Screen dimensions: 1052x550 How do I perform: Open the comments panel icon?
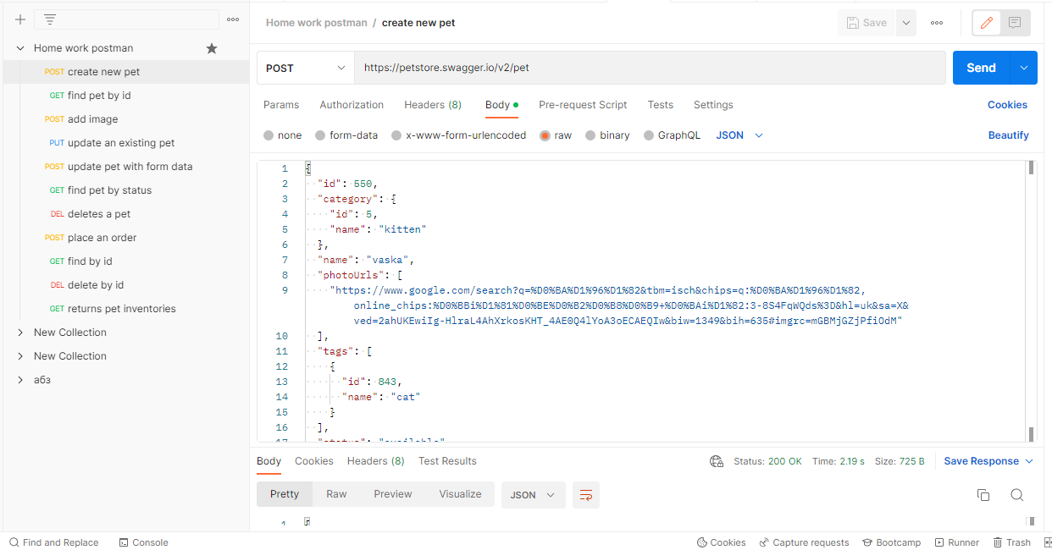1013,23
